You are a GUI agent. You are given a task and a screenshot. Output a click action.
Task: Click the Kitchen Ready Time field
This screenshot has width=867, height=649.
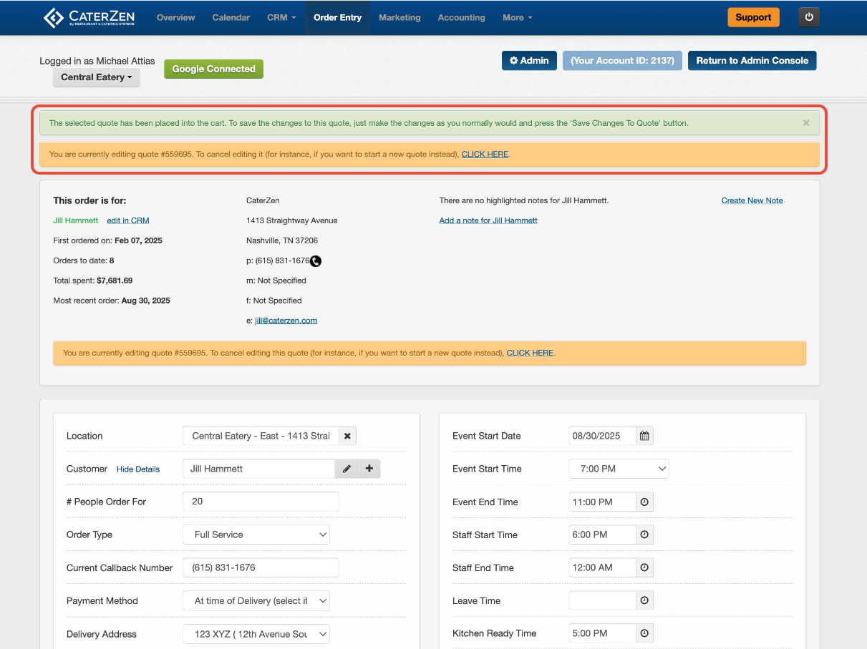click(x=602, y=633)
